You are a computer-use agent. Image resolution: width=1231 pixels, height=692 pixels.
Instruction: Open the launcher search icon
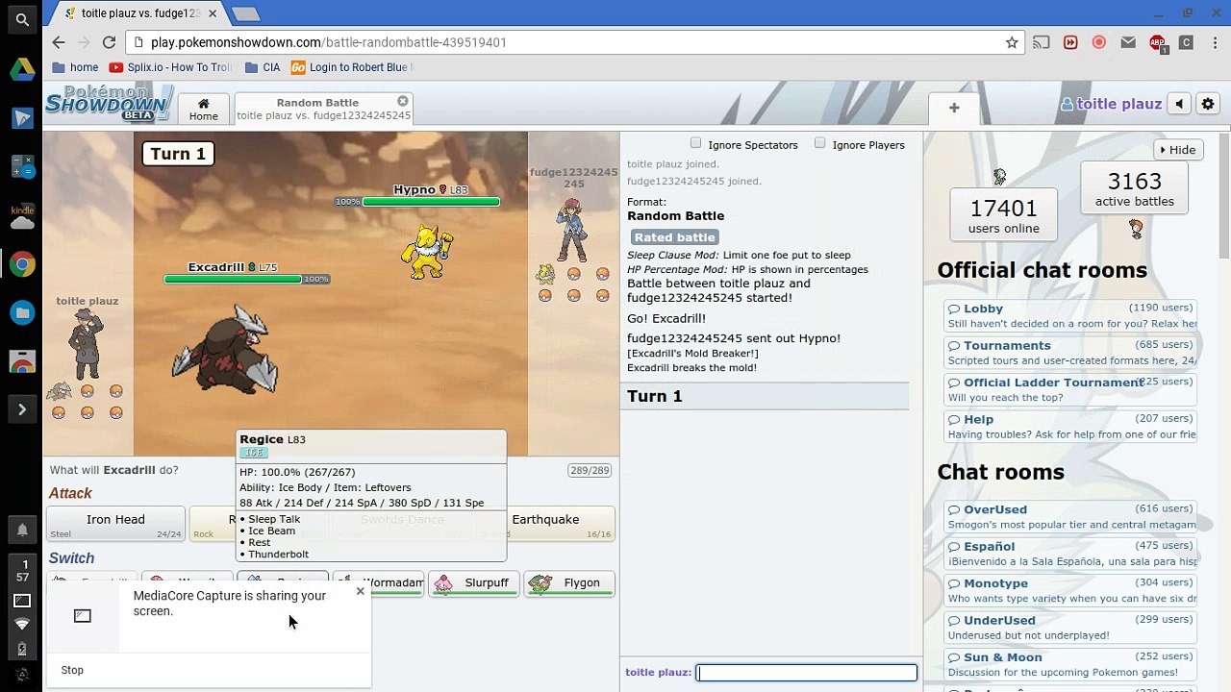(22, 20)
